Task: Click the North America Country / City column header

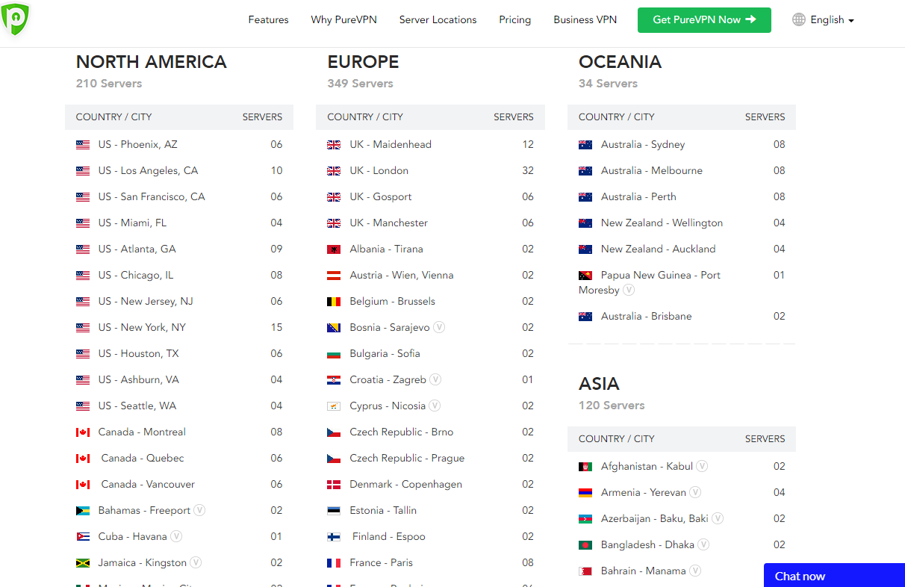Action: point(113,117)
